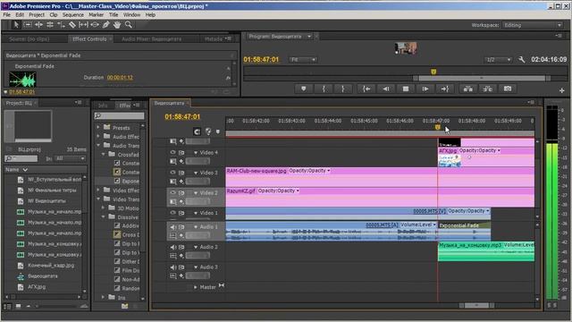
Task: Select the Selection arrow tool
Action: [x=16, y=25]
